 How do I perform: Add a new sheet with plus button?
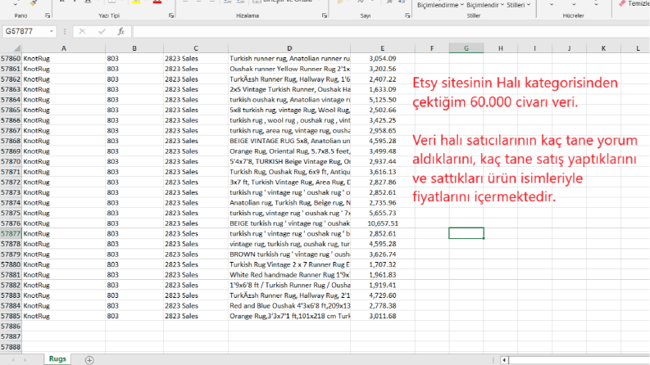[89, 360]
